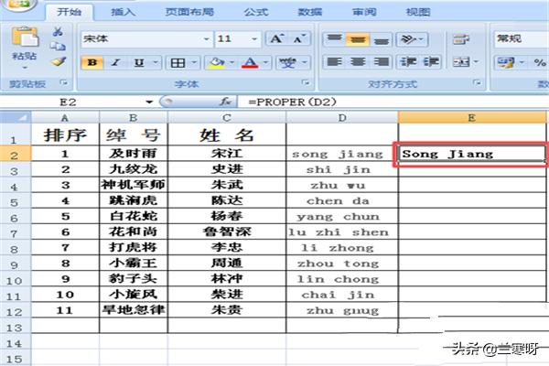549x366 pixels.
Task: Select row 7 header
Action: click(x=15, y=232)
